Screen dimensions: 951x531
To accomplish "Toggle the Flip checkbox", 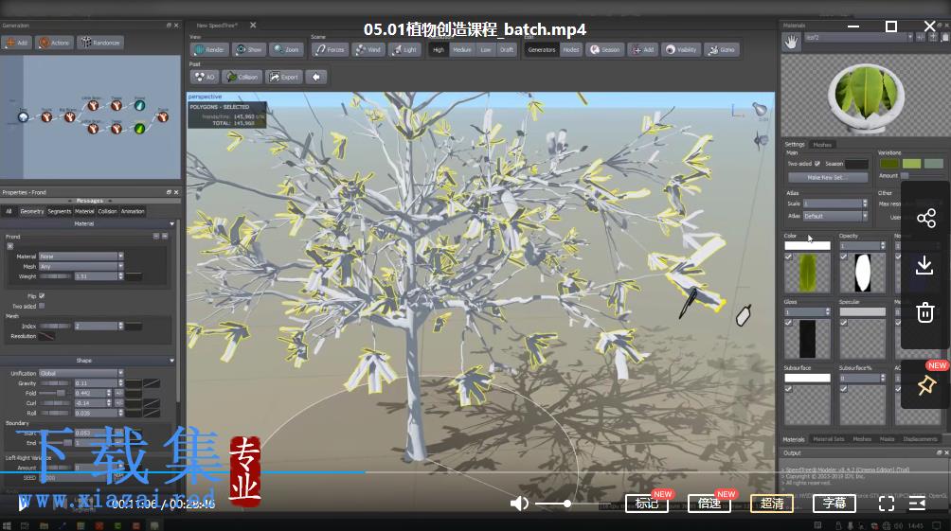I will tap(42, 296).
